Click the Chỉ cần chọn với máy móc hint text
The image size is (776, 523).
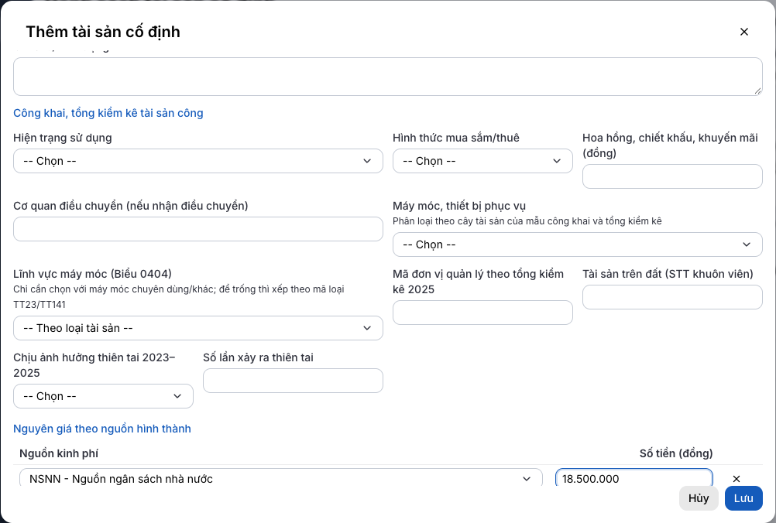(x=179, y=296)
